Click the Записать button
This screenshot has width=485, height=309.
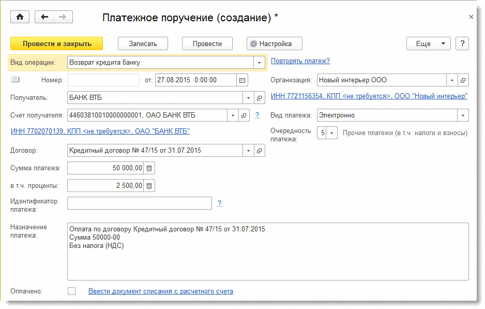pos(142,43)
